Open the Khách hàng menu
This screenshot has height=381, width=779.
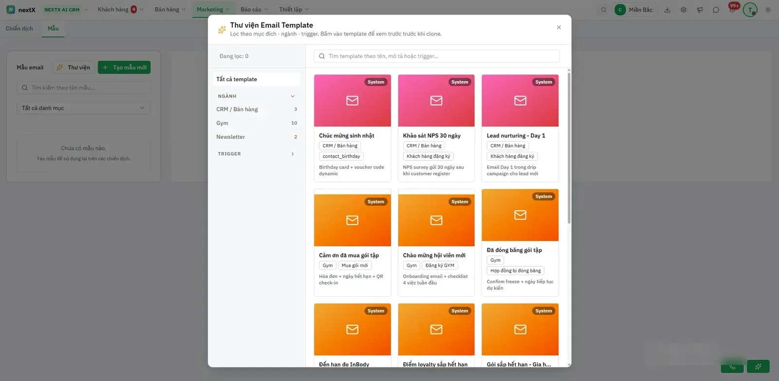[x=120, y=10]
